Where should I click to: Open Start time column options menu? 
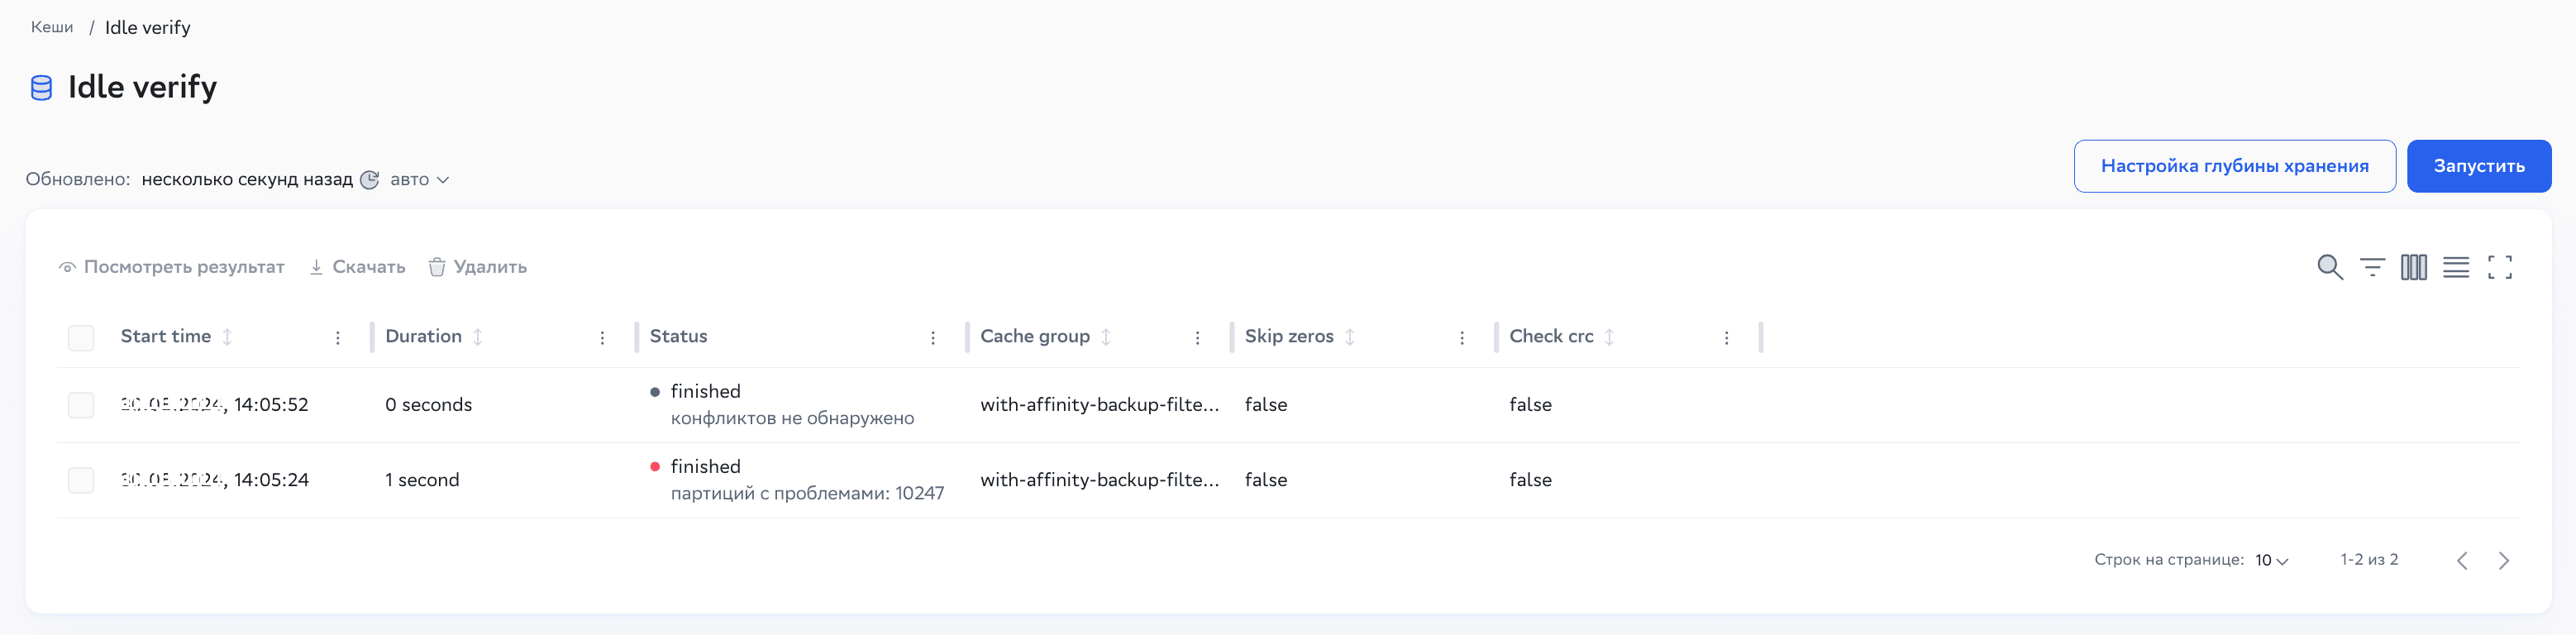(338, 338)
